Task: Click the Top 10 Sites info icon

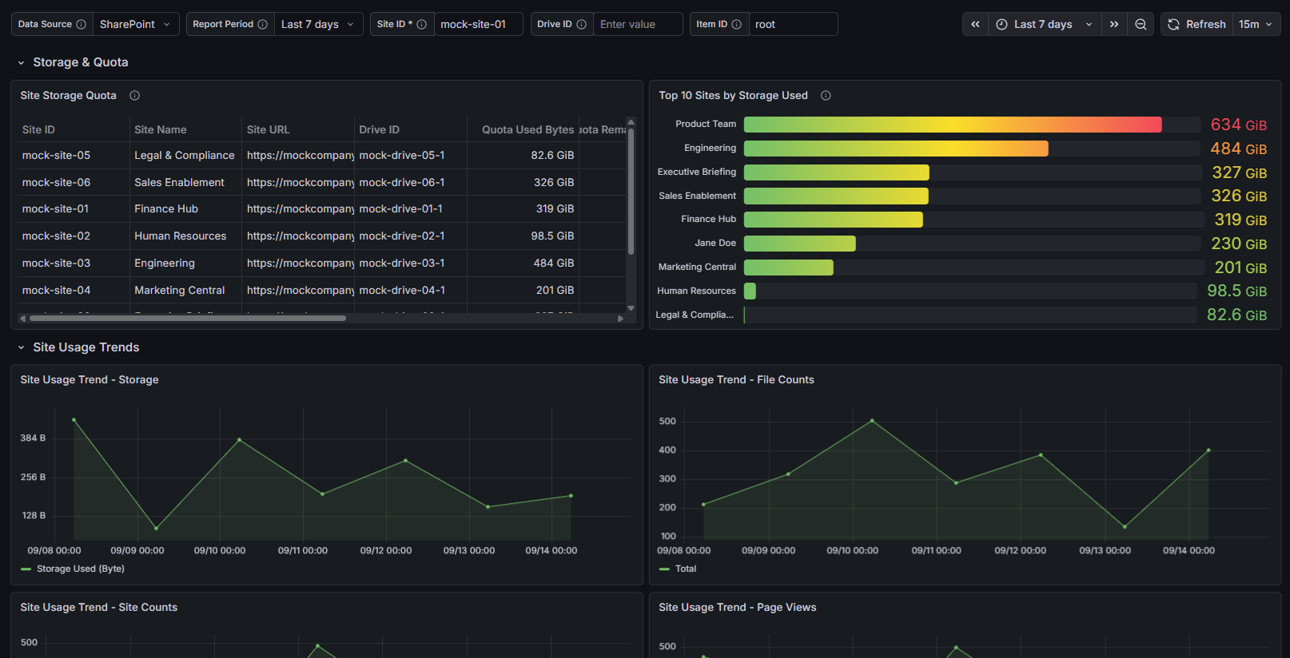Action: tap(826, 96)
